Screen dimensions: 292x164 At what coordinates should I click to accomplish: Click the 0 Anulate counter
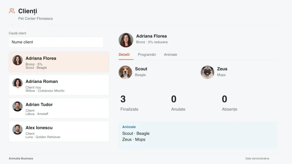(178, 103)
